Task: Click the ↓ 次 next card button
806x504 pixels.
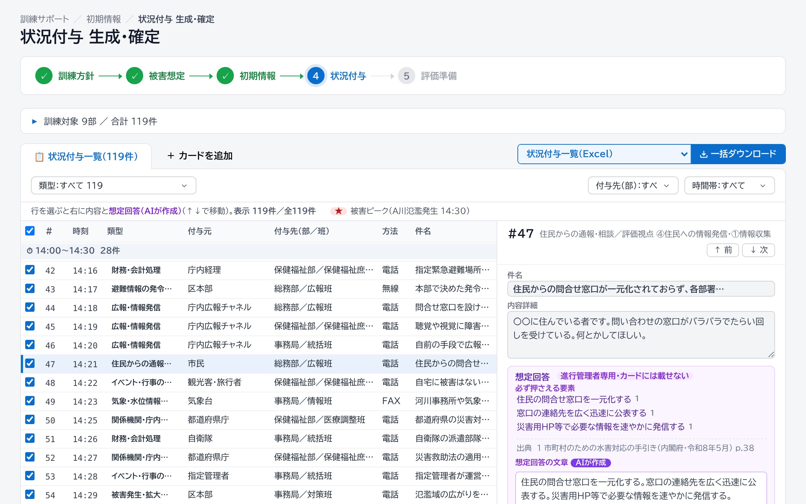Action: pyautogui.click(x=759, y=250)
